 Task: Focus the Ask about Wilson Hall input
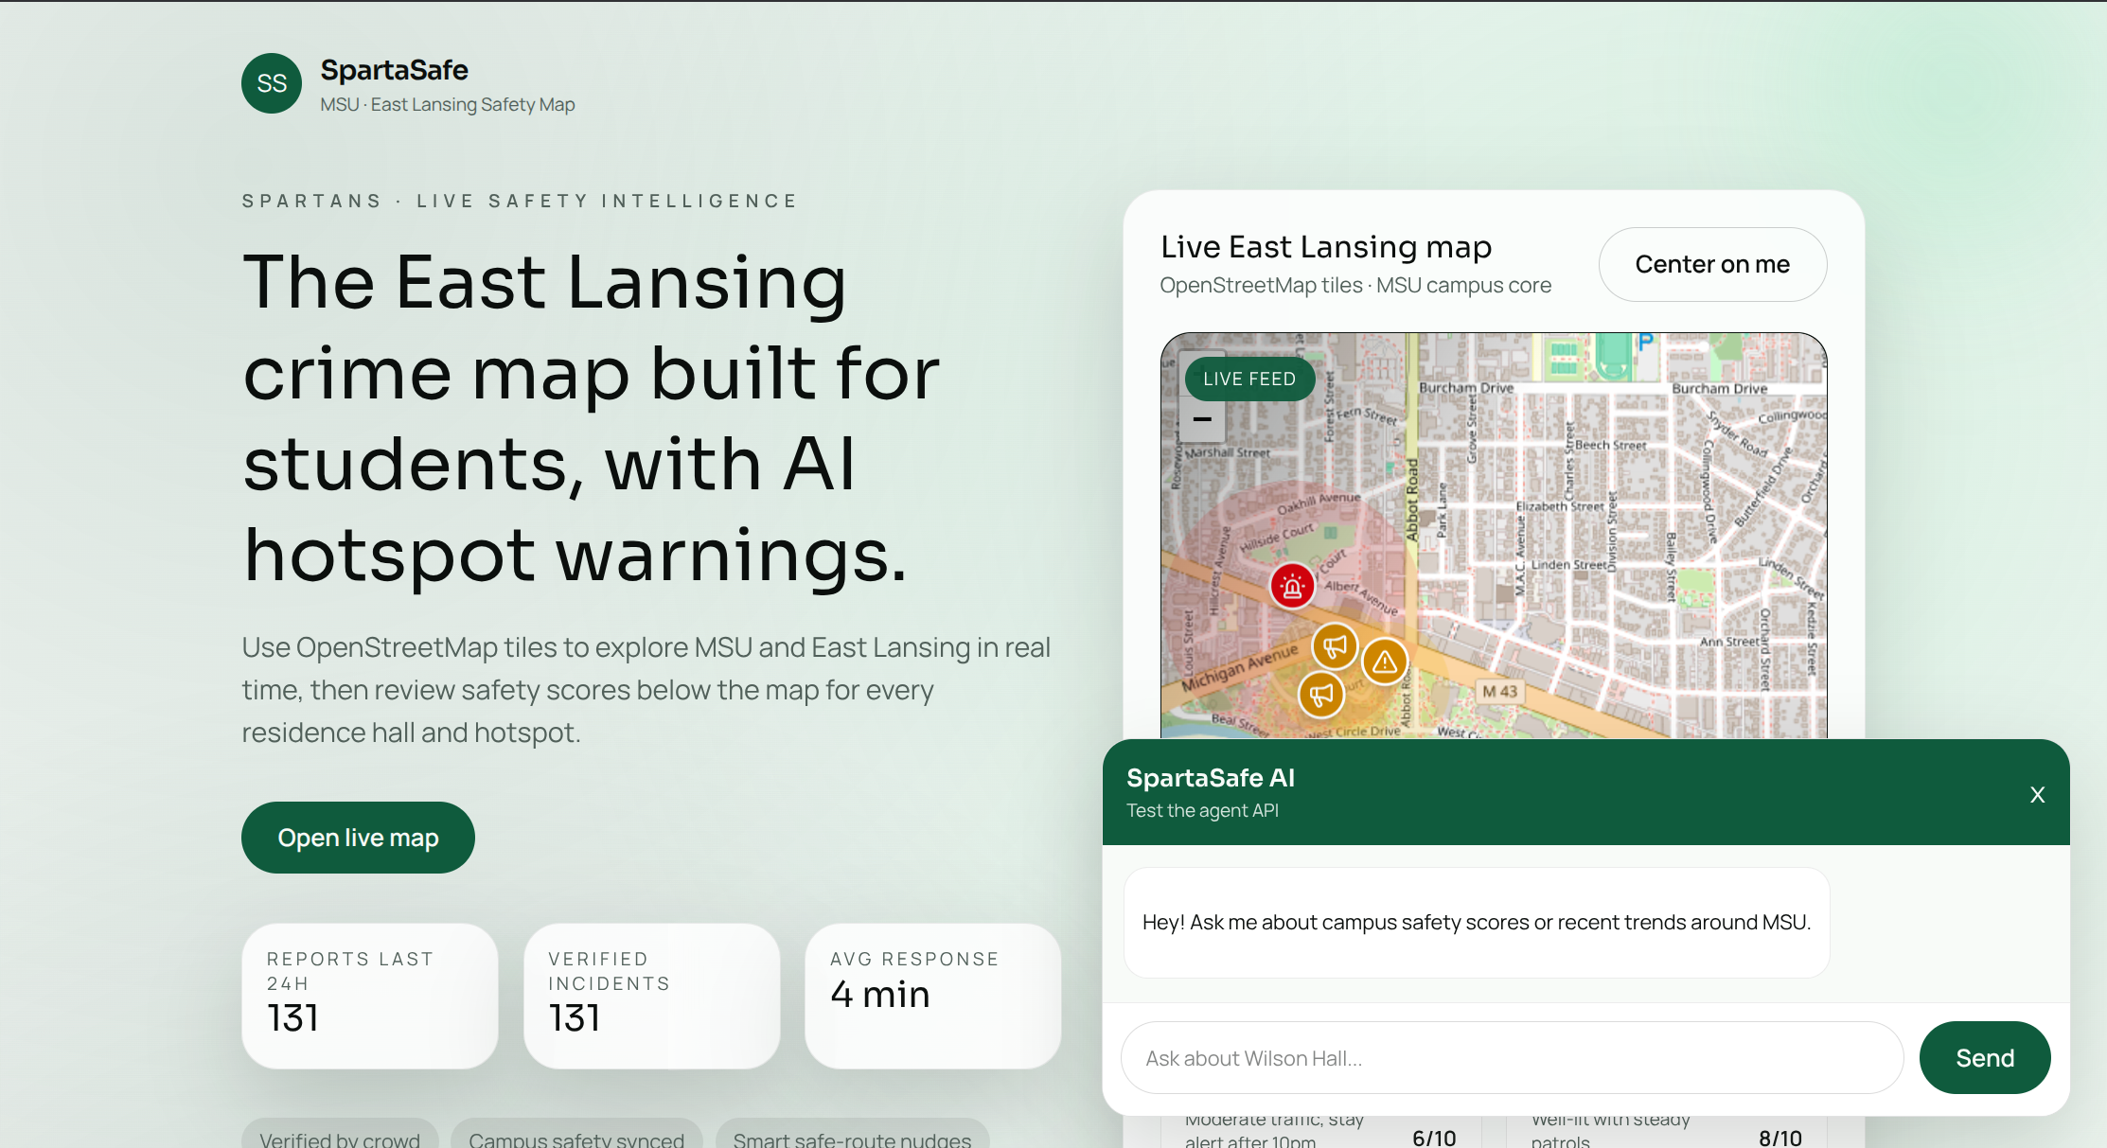(1511, 1057)
